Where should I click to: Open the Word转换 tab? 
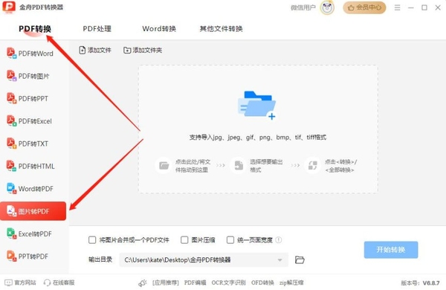coord(159,29)
